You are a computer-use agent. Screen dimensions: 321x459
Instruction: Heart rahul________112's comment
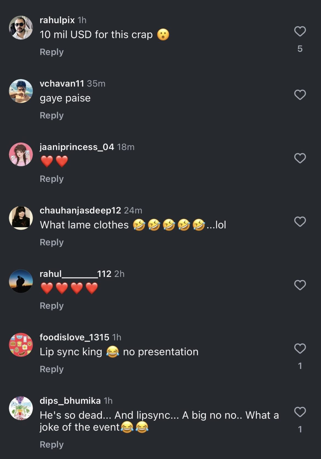tap(300, 285)
